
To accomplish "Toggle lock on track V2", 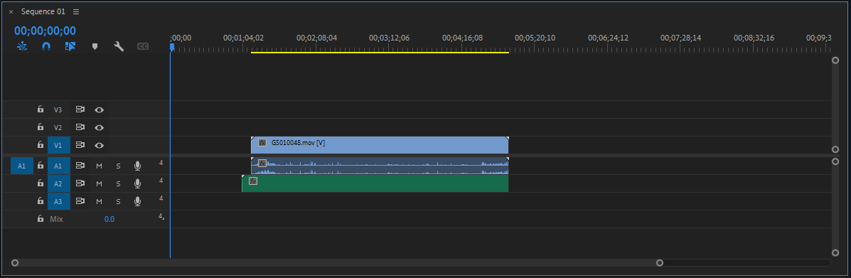I will pyautogui.click(x=40, y=127).
